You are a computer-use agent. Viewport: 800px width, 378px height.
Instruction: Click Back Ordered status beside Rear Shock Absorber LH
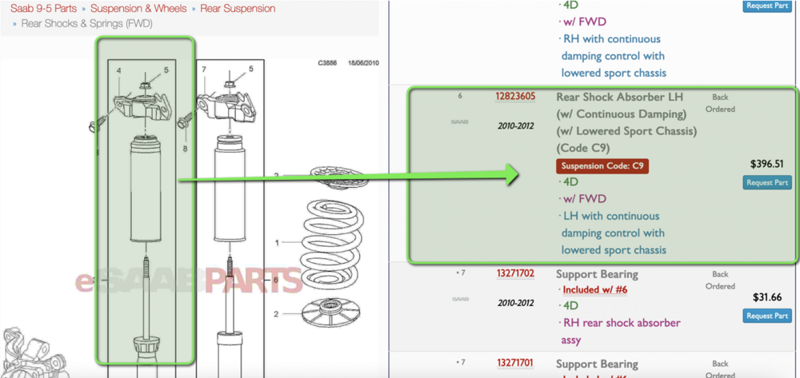pos(720,103)
